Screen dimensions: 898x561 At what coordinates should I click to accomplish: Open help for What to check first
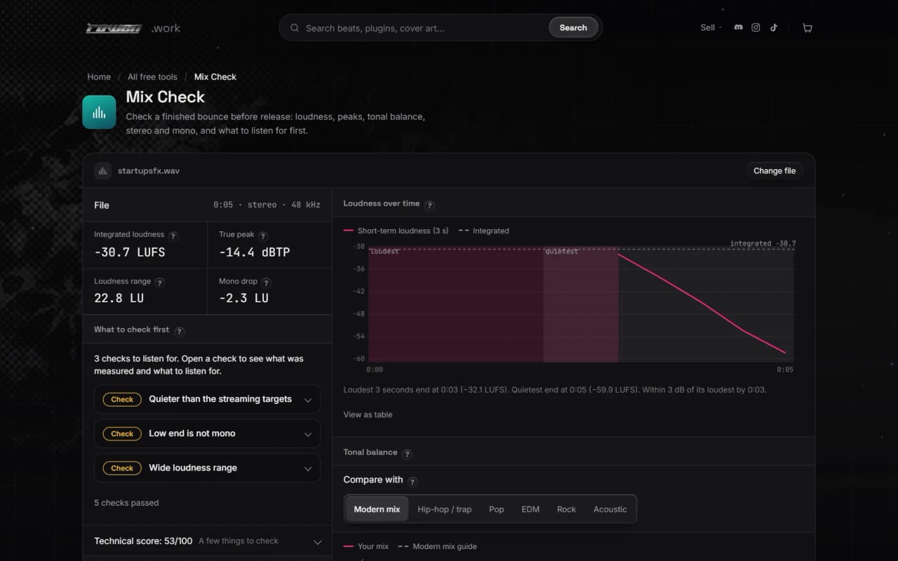180,331
